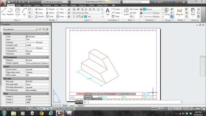This screenshot has width=206, height=116.
Task: Select the Polyline tool
Action: (x=10, y=12)
